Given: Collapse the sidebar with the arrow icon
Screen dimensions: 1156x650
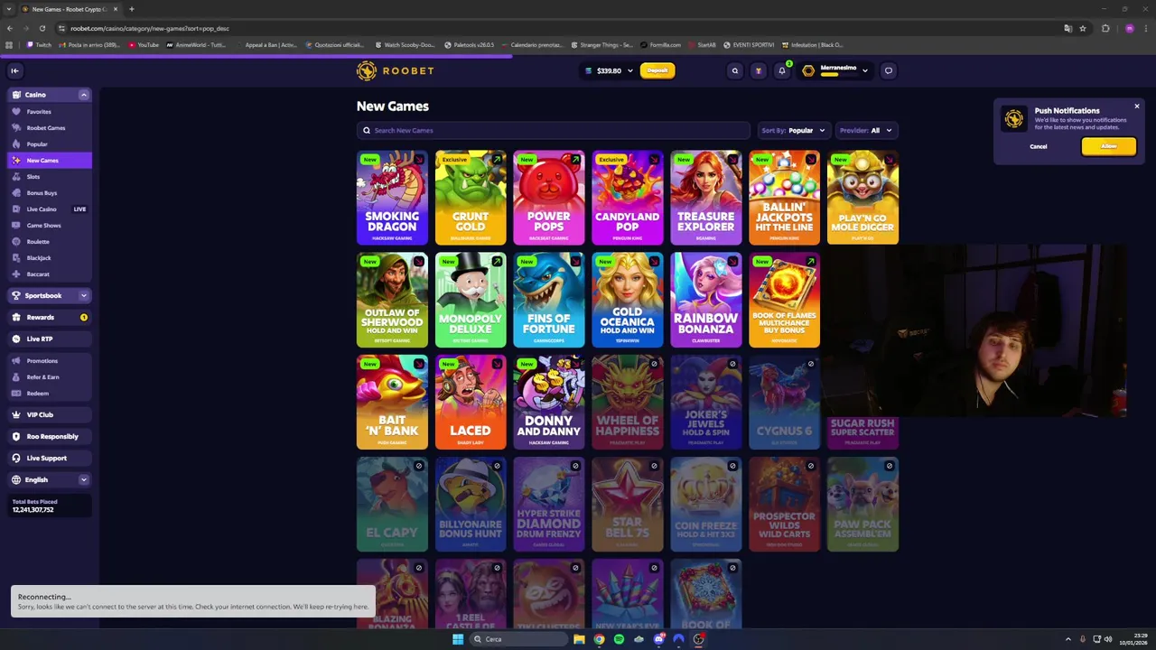Looking at the screenshot, I should point(14,70).
